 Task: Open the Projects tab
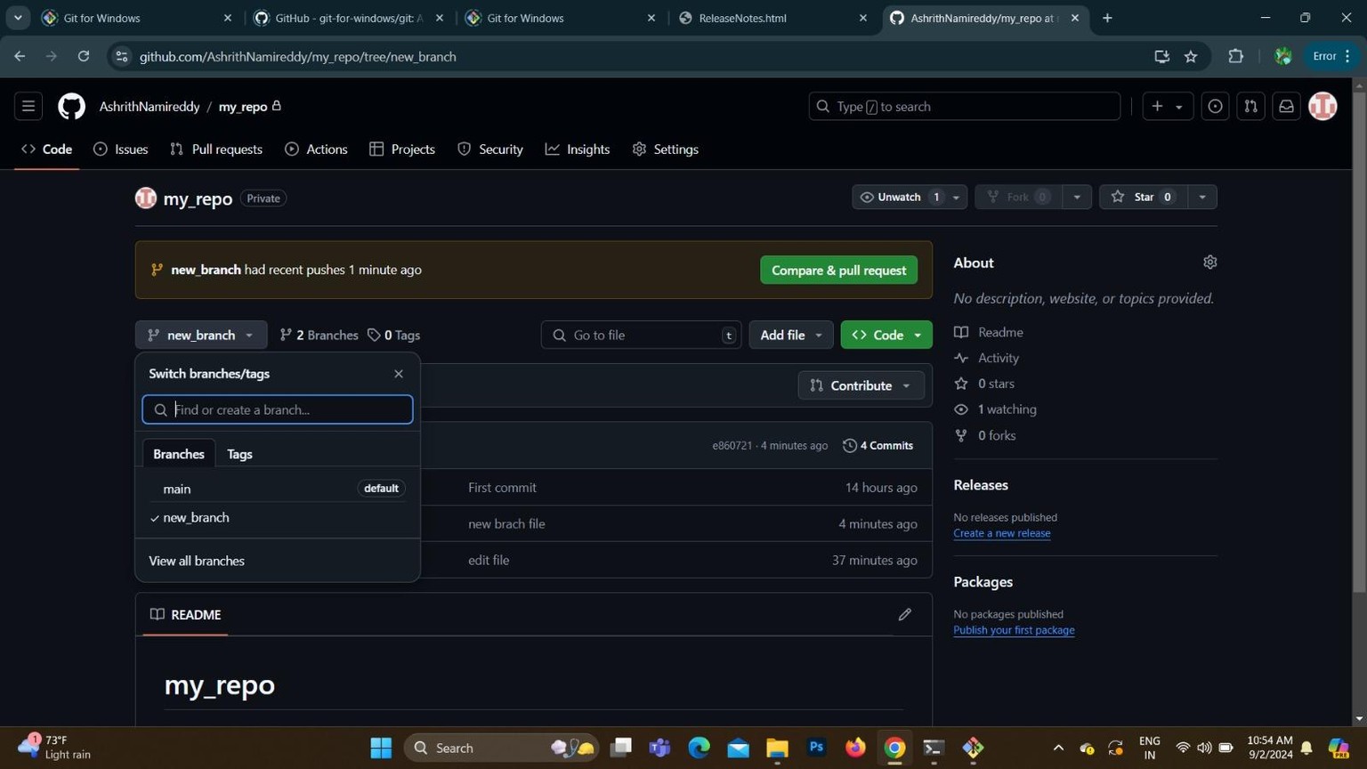pos(402,149)
